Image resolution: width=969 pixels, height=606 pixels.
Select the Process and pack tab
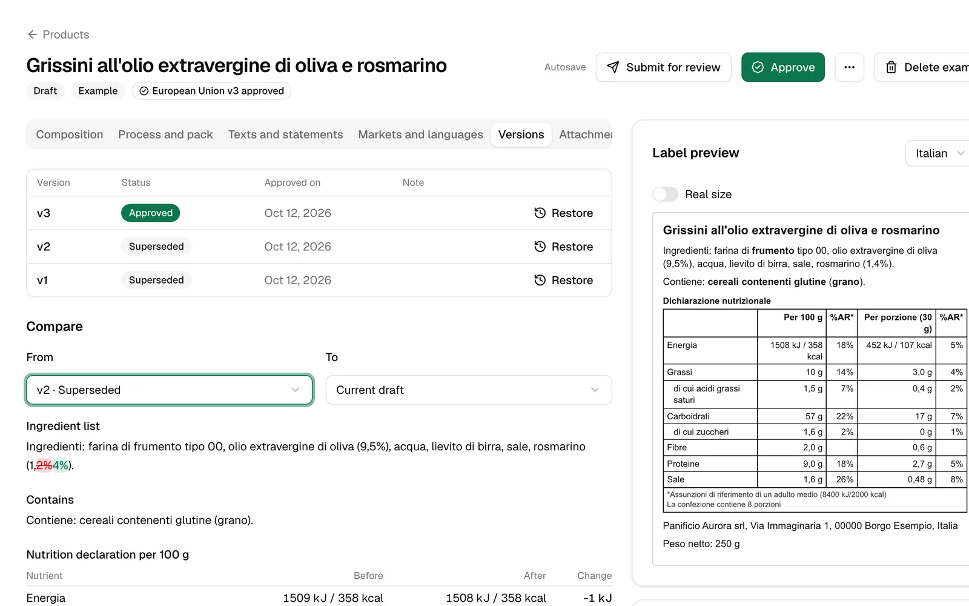pos(165,135)
